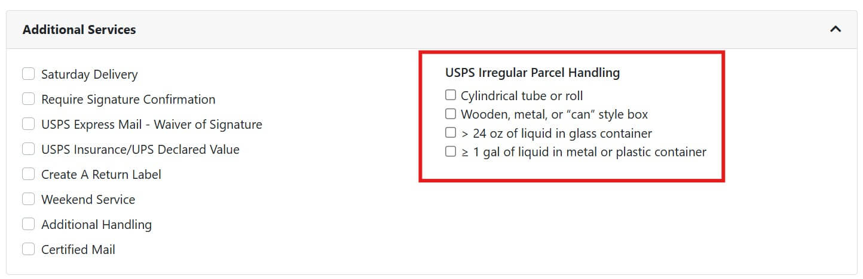Tick the Additional Handling checkbox
Screen dimensions: 863x279
tap(28, 224)
